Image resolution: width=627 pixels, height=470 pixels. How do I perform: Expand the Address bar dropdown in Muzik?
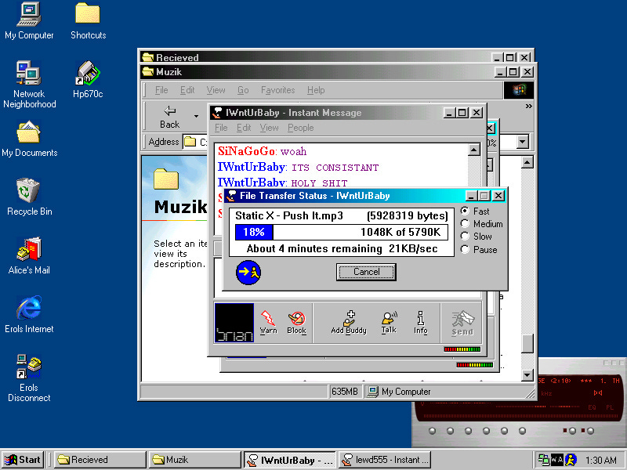522,142
